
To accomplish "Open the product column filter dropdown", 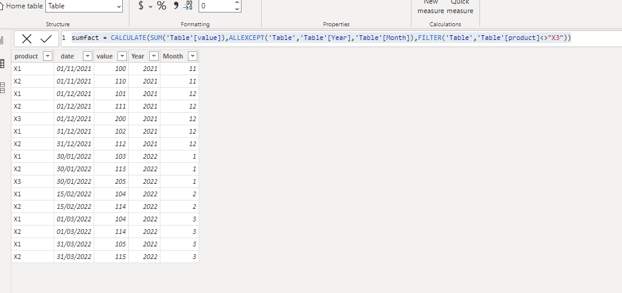I will click(x=48, y=56).
